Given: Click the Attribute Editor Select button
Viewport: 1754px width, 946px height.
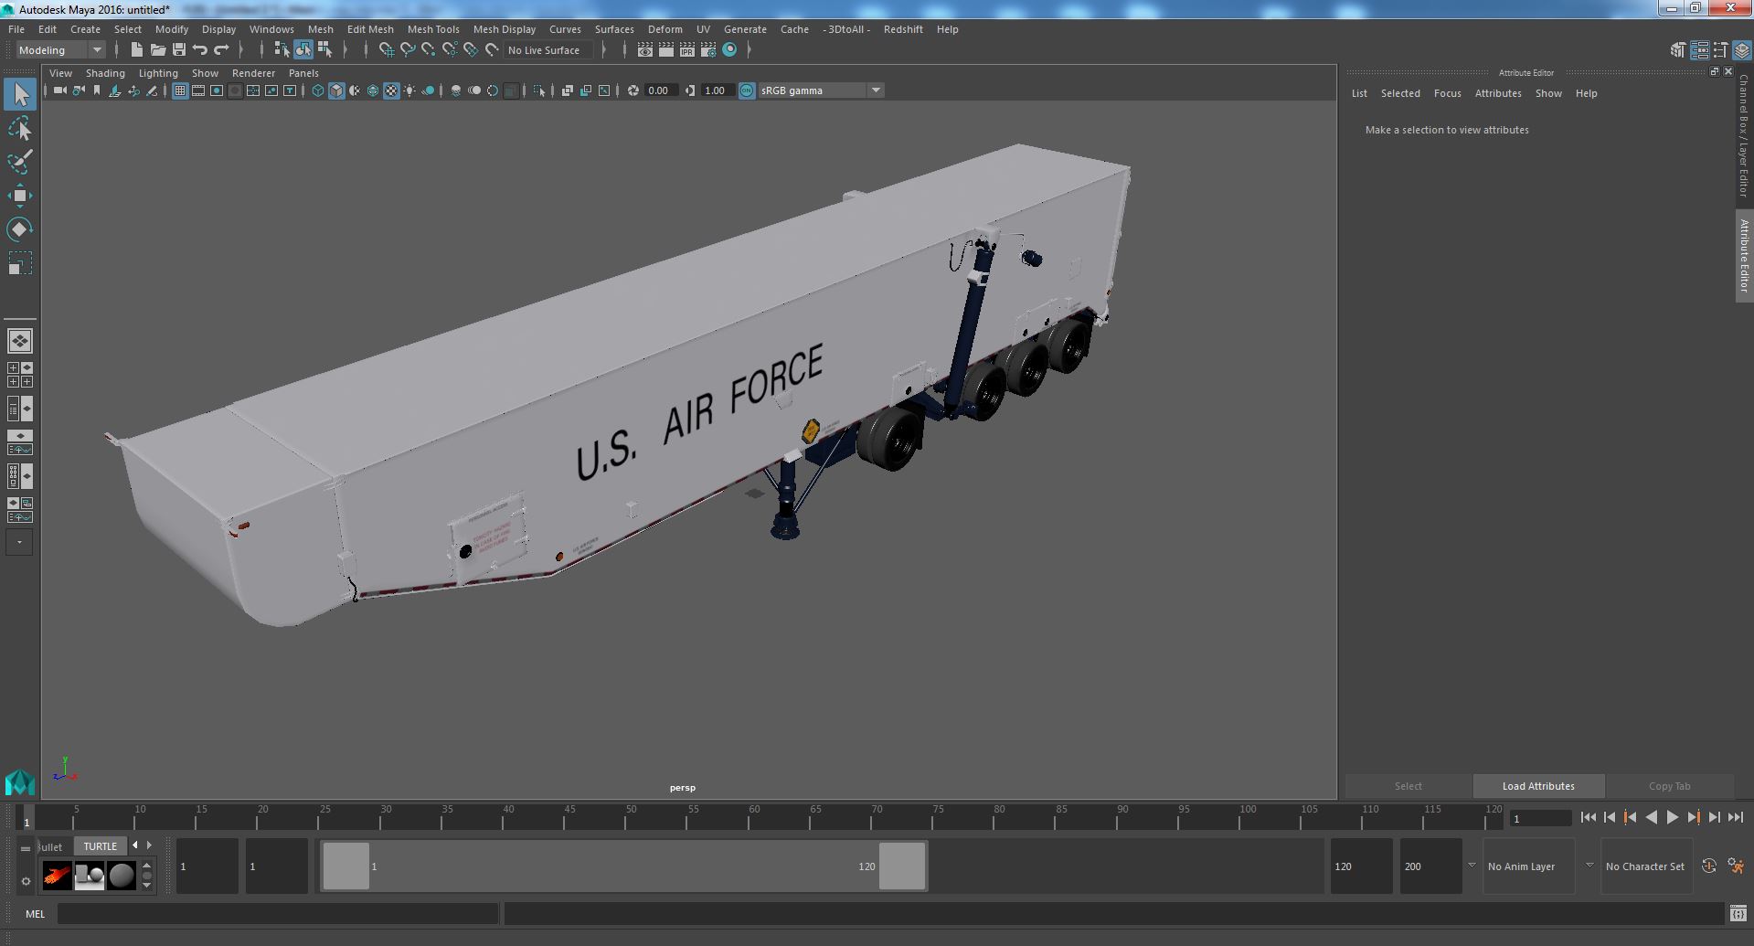Looking at the screenshot, I should (1408, 786).
